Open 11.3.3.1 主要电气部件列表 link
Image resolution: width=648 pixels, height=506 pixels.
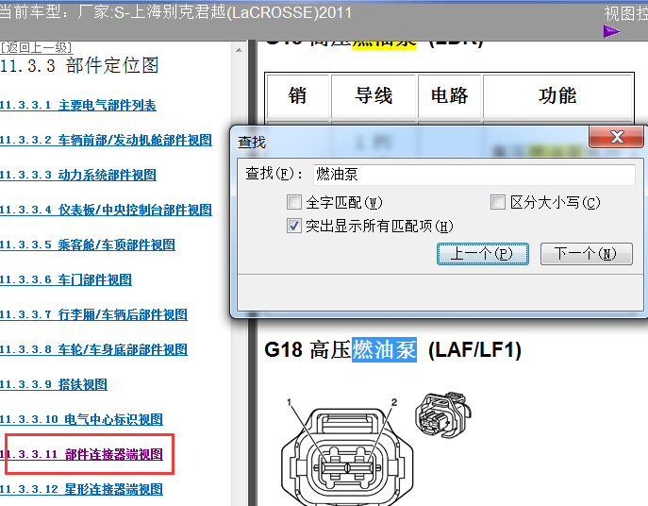point(78,105)
